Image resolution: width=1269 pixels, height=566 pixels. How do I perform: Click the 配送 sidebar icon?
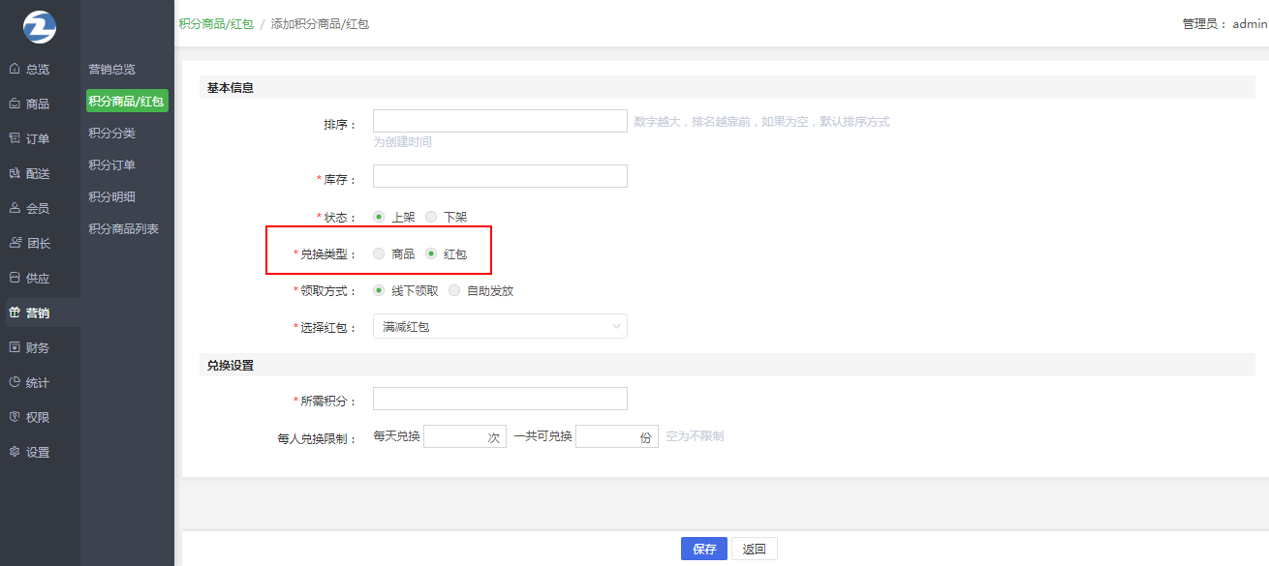pyautogui.click(x=14, y=173)
